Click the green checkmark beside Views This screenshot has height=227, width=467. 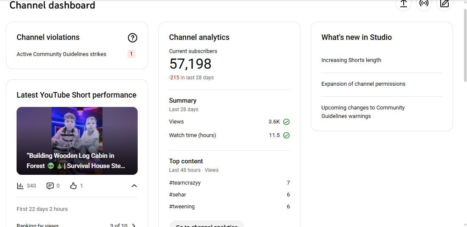[286, 122]
